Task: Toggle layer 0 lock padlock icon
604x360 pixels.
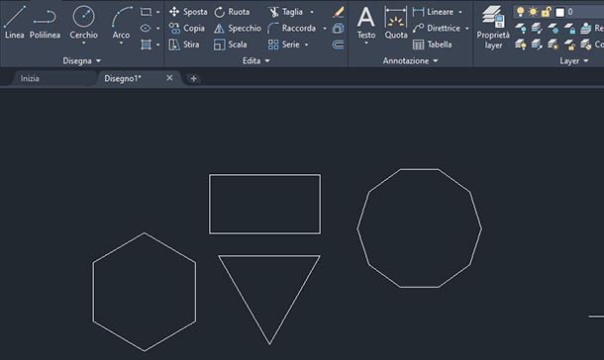Action: coord(546,12)
